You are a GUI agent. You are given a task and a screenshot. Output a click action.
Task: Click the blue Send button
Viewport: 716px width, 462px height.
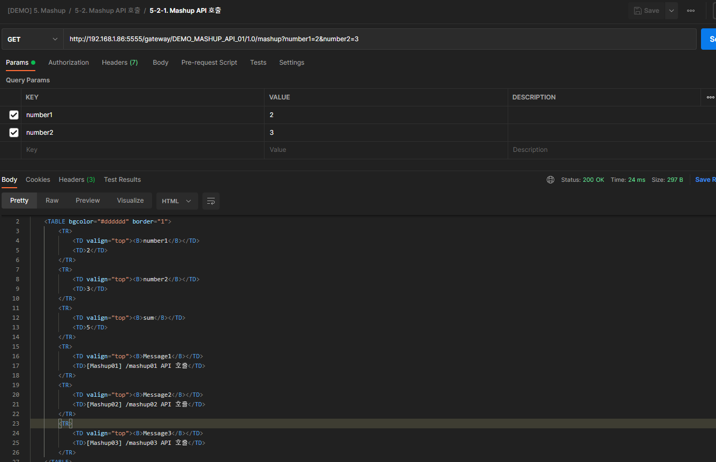point(709,39)
